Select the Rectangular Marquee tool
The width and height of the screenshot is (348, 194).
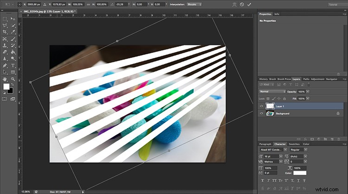pyautogui.click(x=5, y=19)
